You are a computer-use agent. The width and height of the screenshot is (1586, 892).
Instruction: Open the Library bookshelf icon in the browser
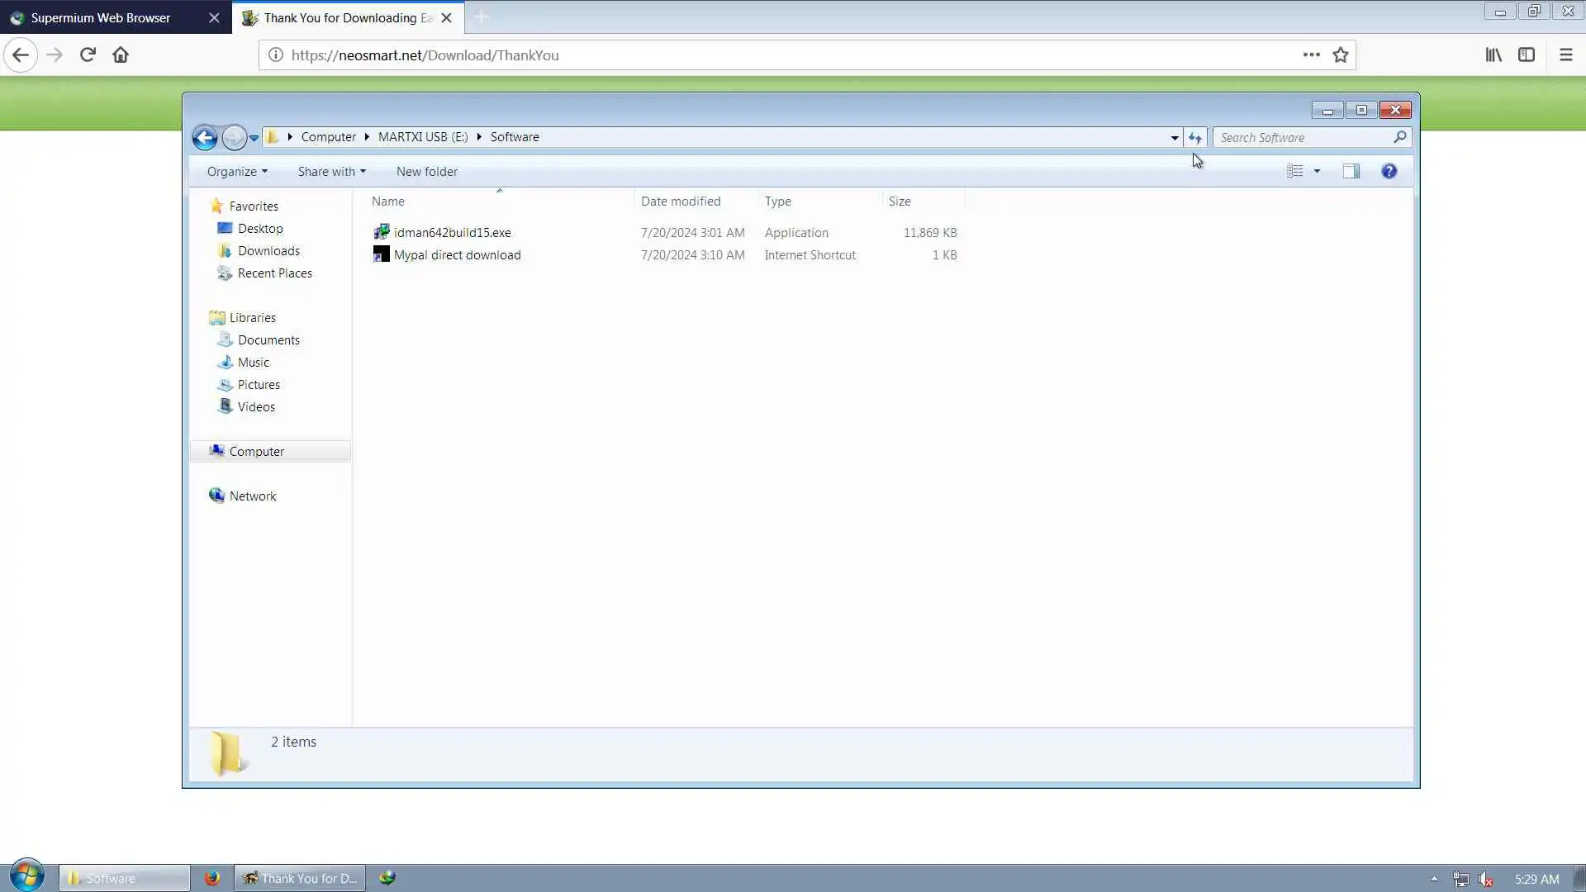1493,55
